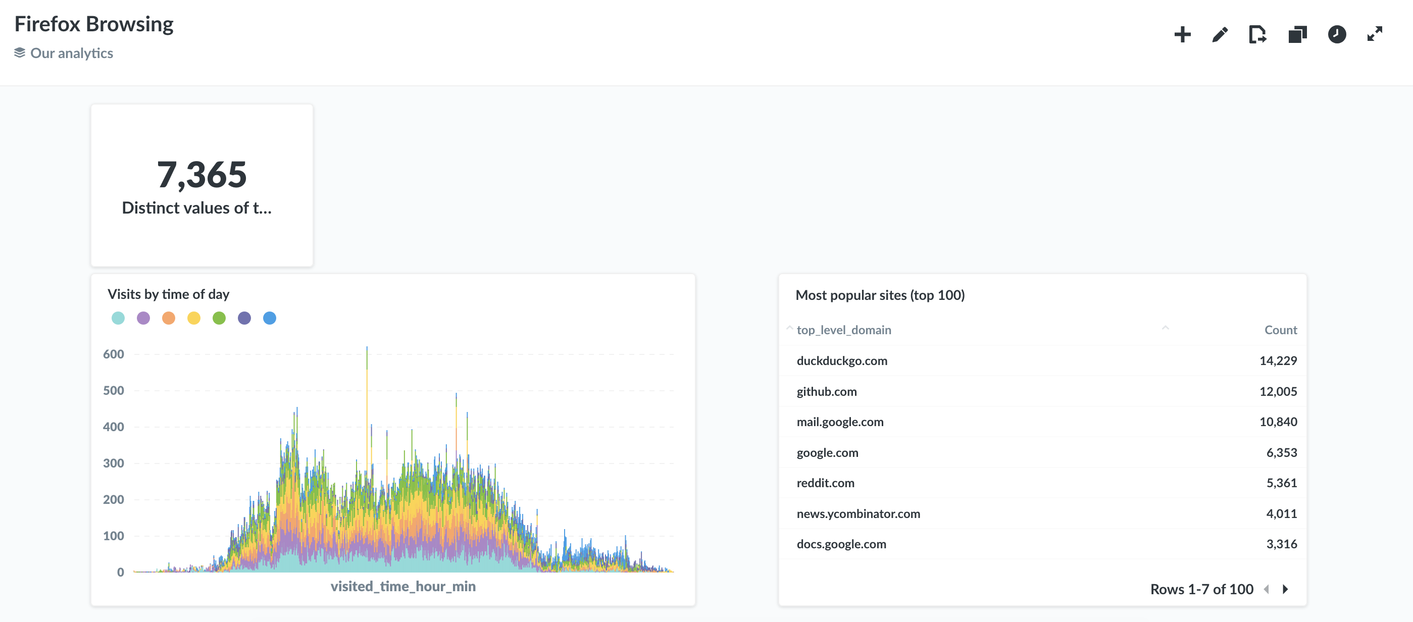Open the Most popular sites (top 100) title
1413x622 pixels.
click(880, 295)
